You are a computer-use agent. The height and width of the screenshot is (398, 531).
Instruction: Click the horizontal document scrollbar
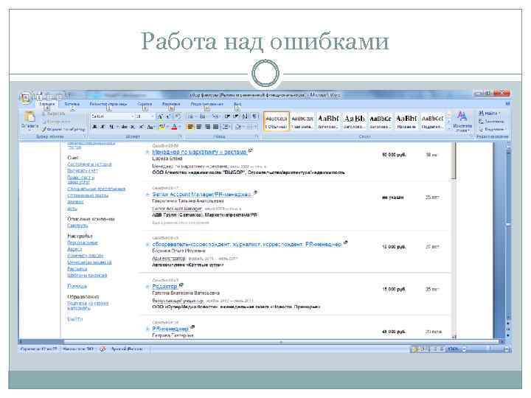(261, 342)
